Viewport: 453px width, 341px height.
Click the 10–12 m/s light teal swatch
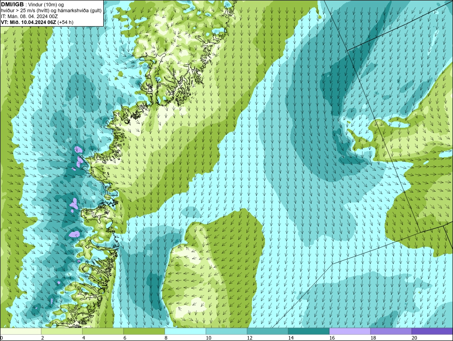[226, 331]
